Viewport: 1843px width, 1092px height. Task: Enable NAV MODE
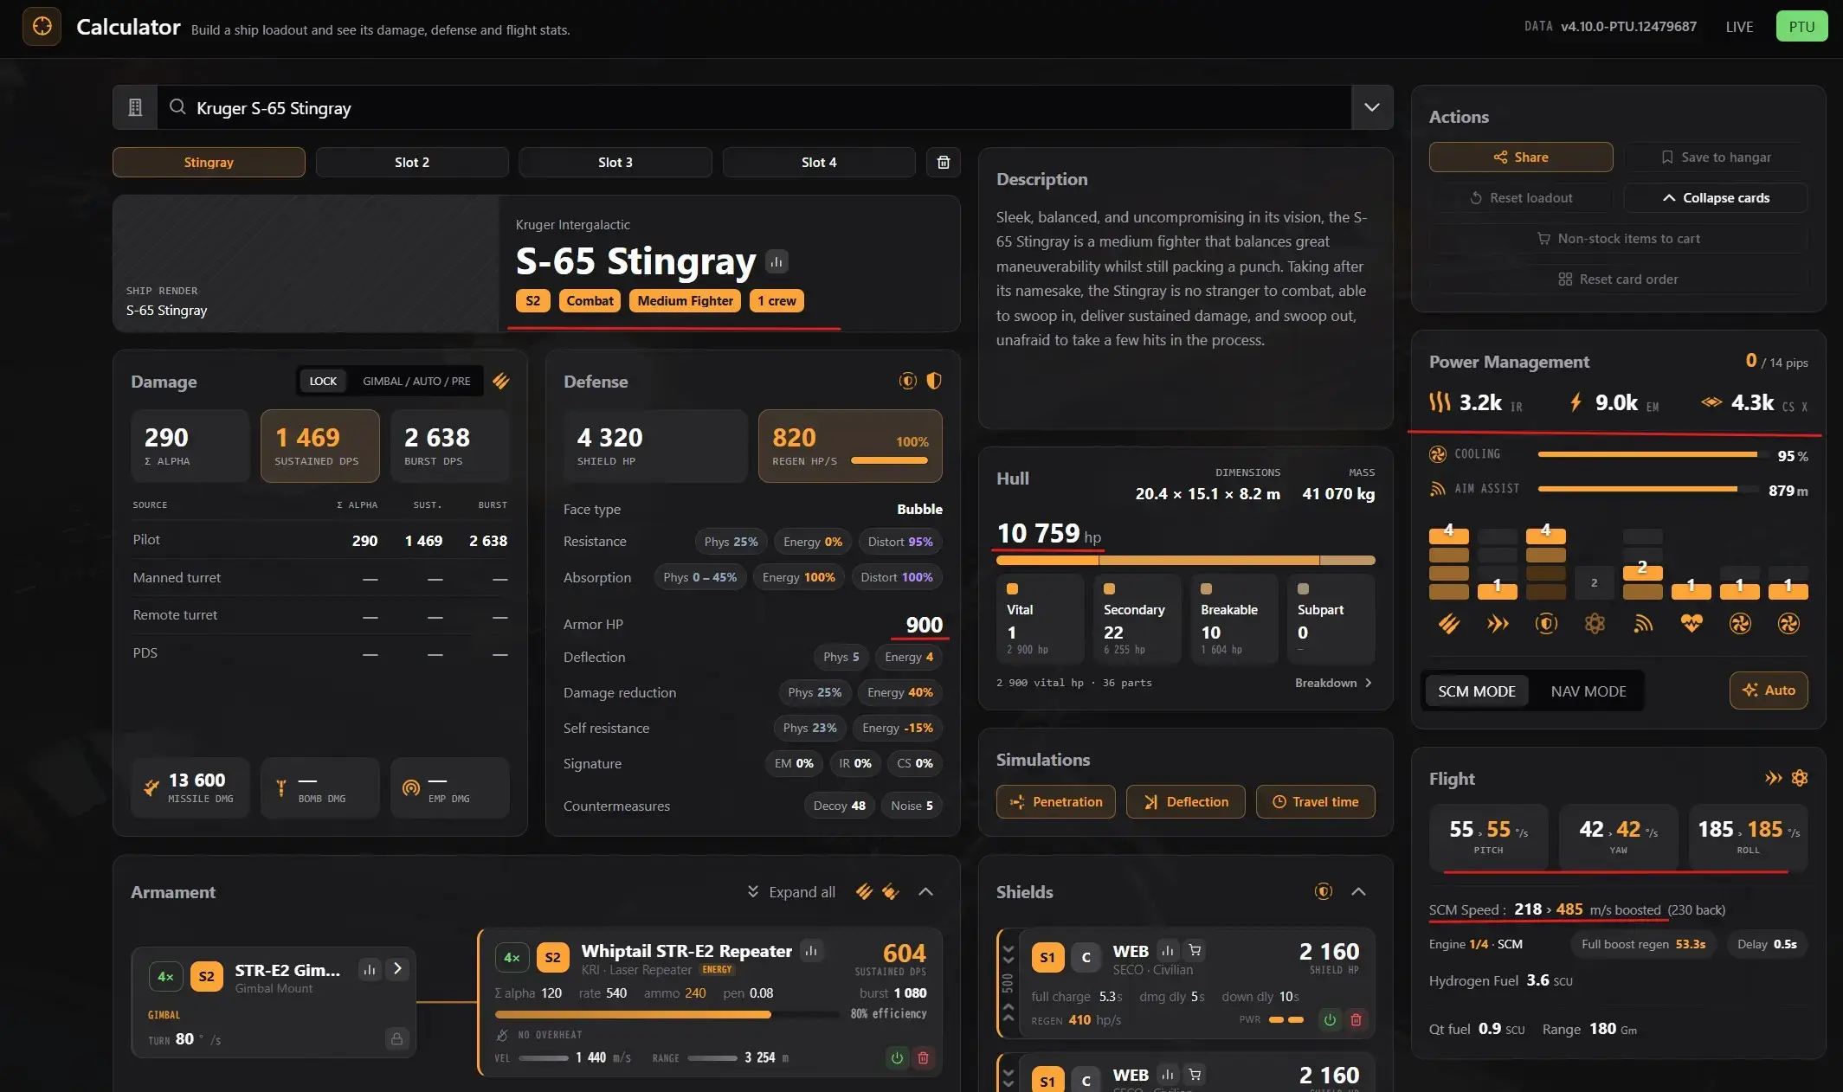tap(1588, 691)
